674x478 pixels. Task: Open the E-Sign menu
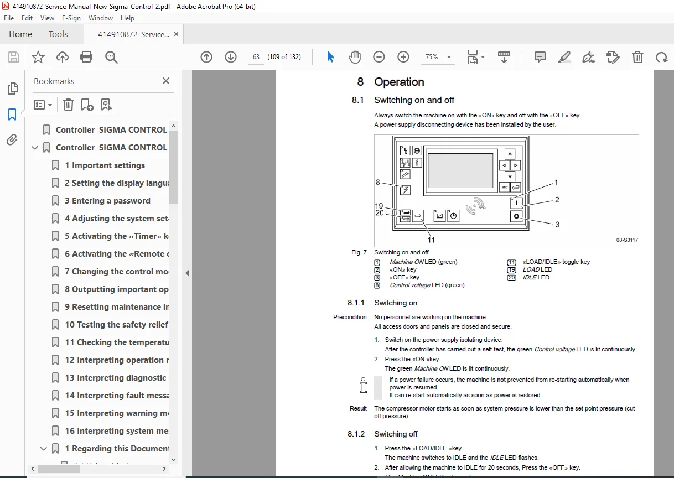[71, 18]
